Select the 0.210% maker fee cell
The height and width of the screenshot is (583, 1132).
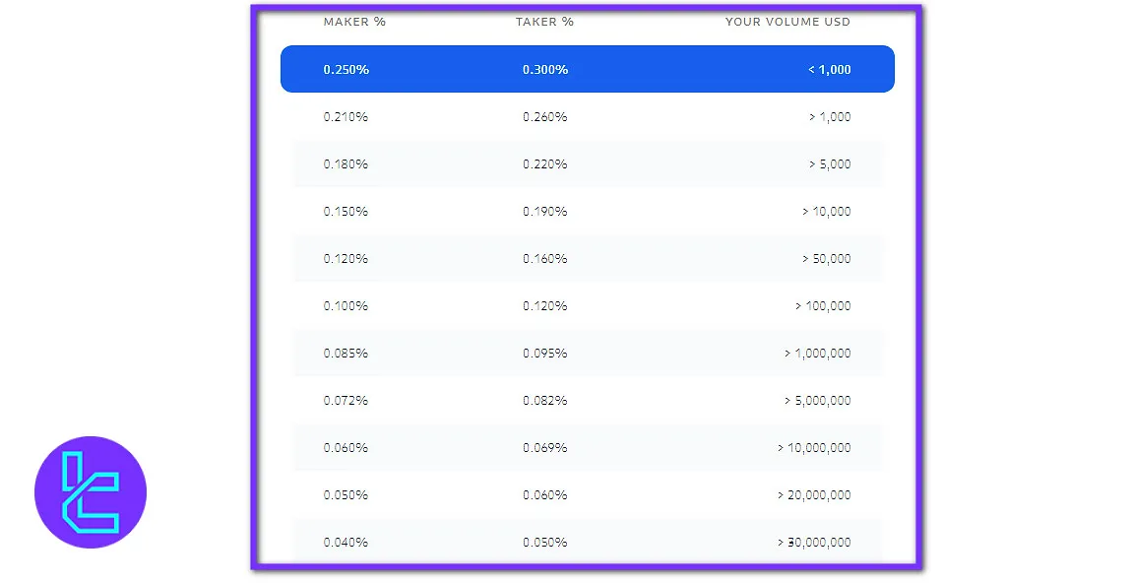pos(346,117)
